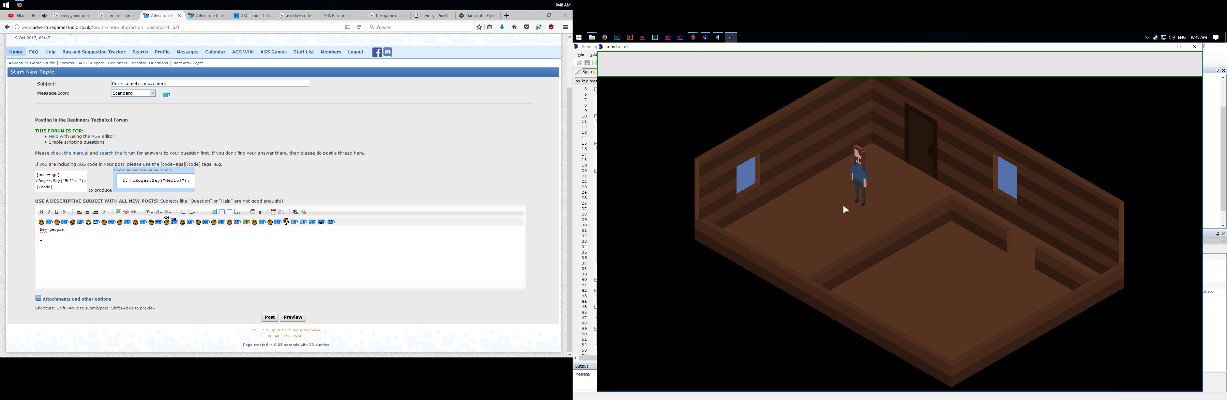Collapse code fold marker near line 10
The height and width of the screenshot is (400, 1227).
(x=596, y=116)
